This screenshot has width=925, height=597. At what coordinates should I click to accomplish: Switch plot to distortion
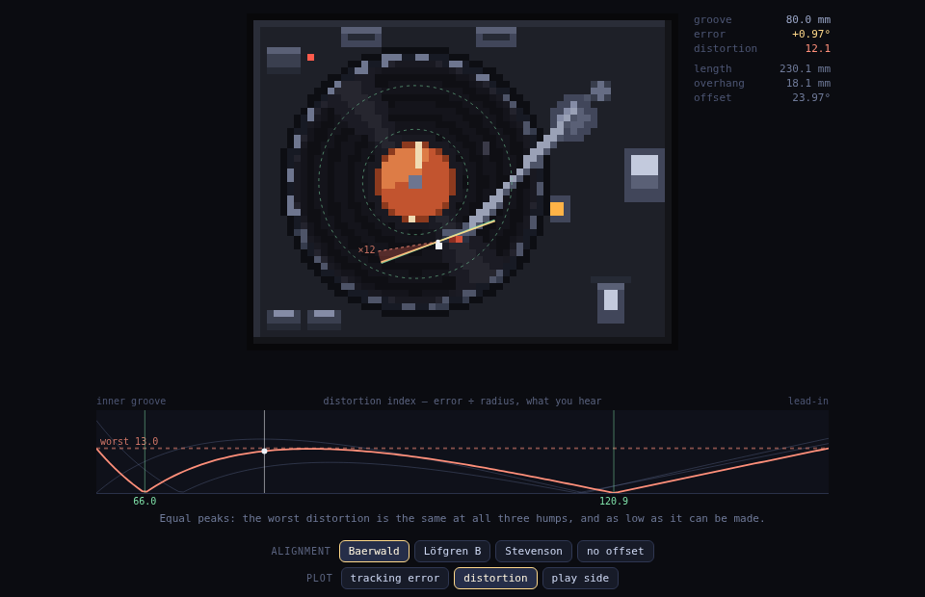click(495, 578)
